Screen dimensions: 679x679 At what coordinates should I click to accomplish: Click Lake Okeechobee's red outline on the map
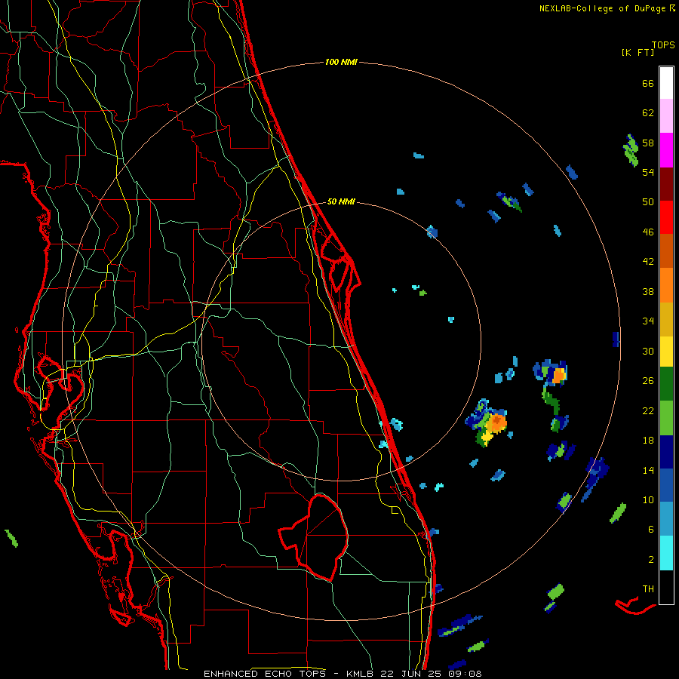click(314, 537)
